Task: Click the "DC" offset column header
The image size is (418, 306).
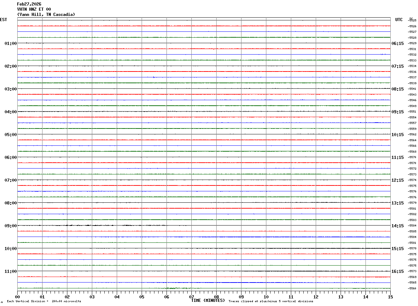Action: coord(411,19)
